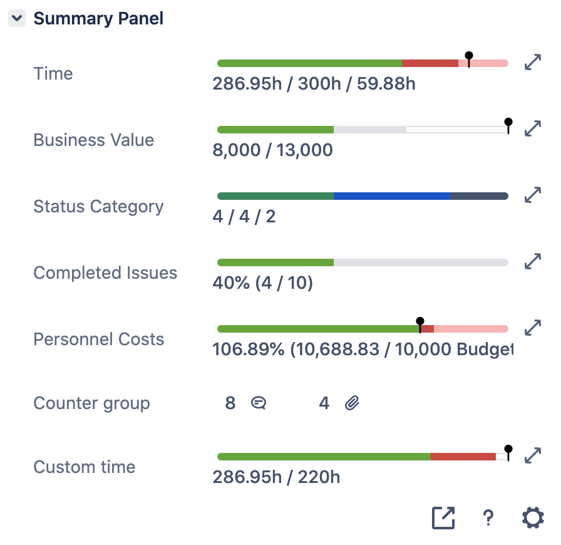Expand the Time progress bar details
561x545 pixels.
click(x=533, y=62)
